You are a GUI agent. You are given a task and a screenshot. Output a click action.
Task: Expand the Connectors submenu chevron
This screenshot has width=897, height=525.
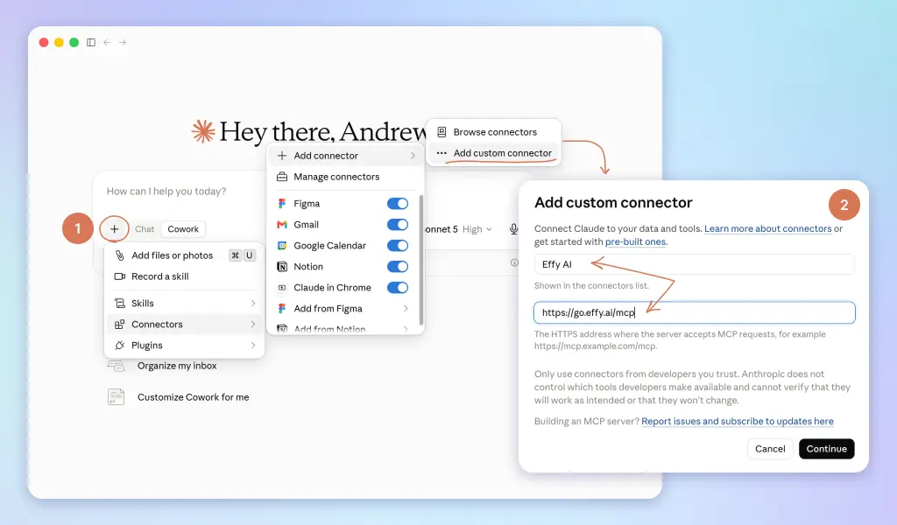(253, 325)
